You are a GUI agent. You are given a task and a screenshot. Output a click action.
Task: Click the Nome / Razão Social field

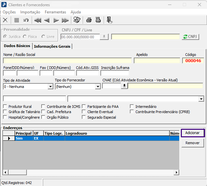click(67, 60)
